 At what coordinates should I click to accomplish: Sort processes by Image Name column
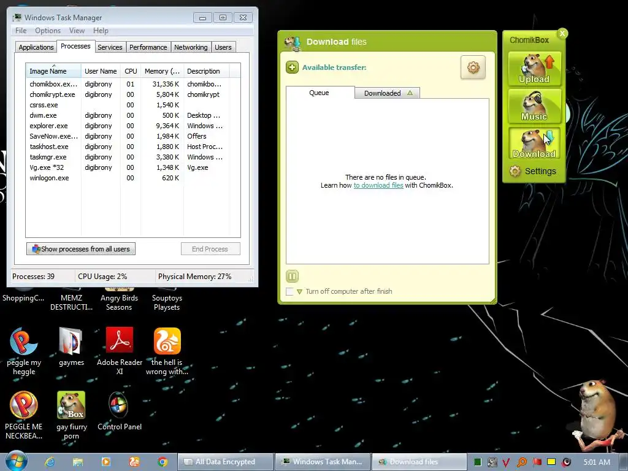tap(53, 71)
